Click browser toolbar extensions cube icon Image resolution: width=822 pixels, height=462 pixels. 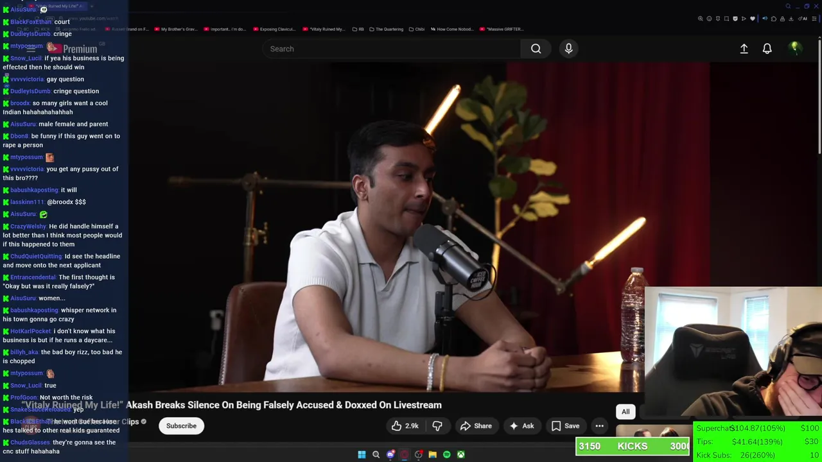click(x=774, y=19)
